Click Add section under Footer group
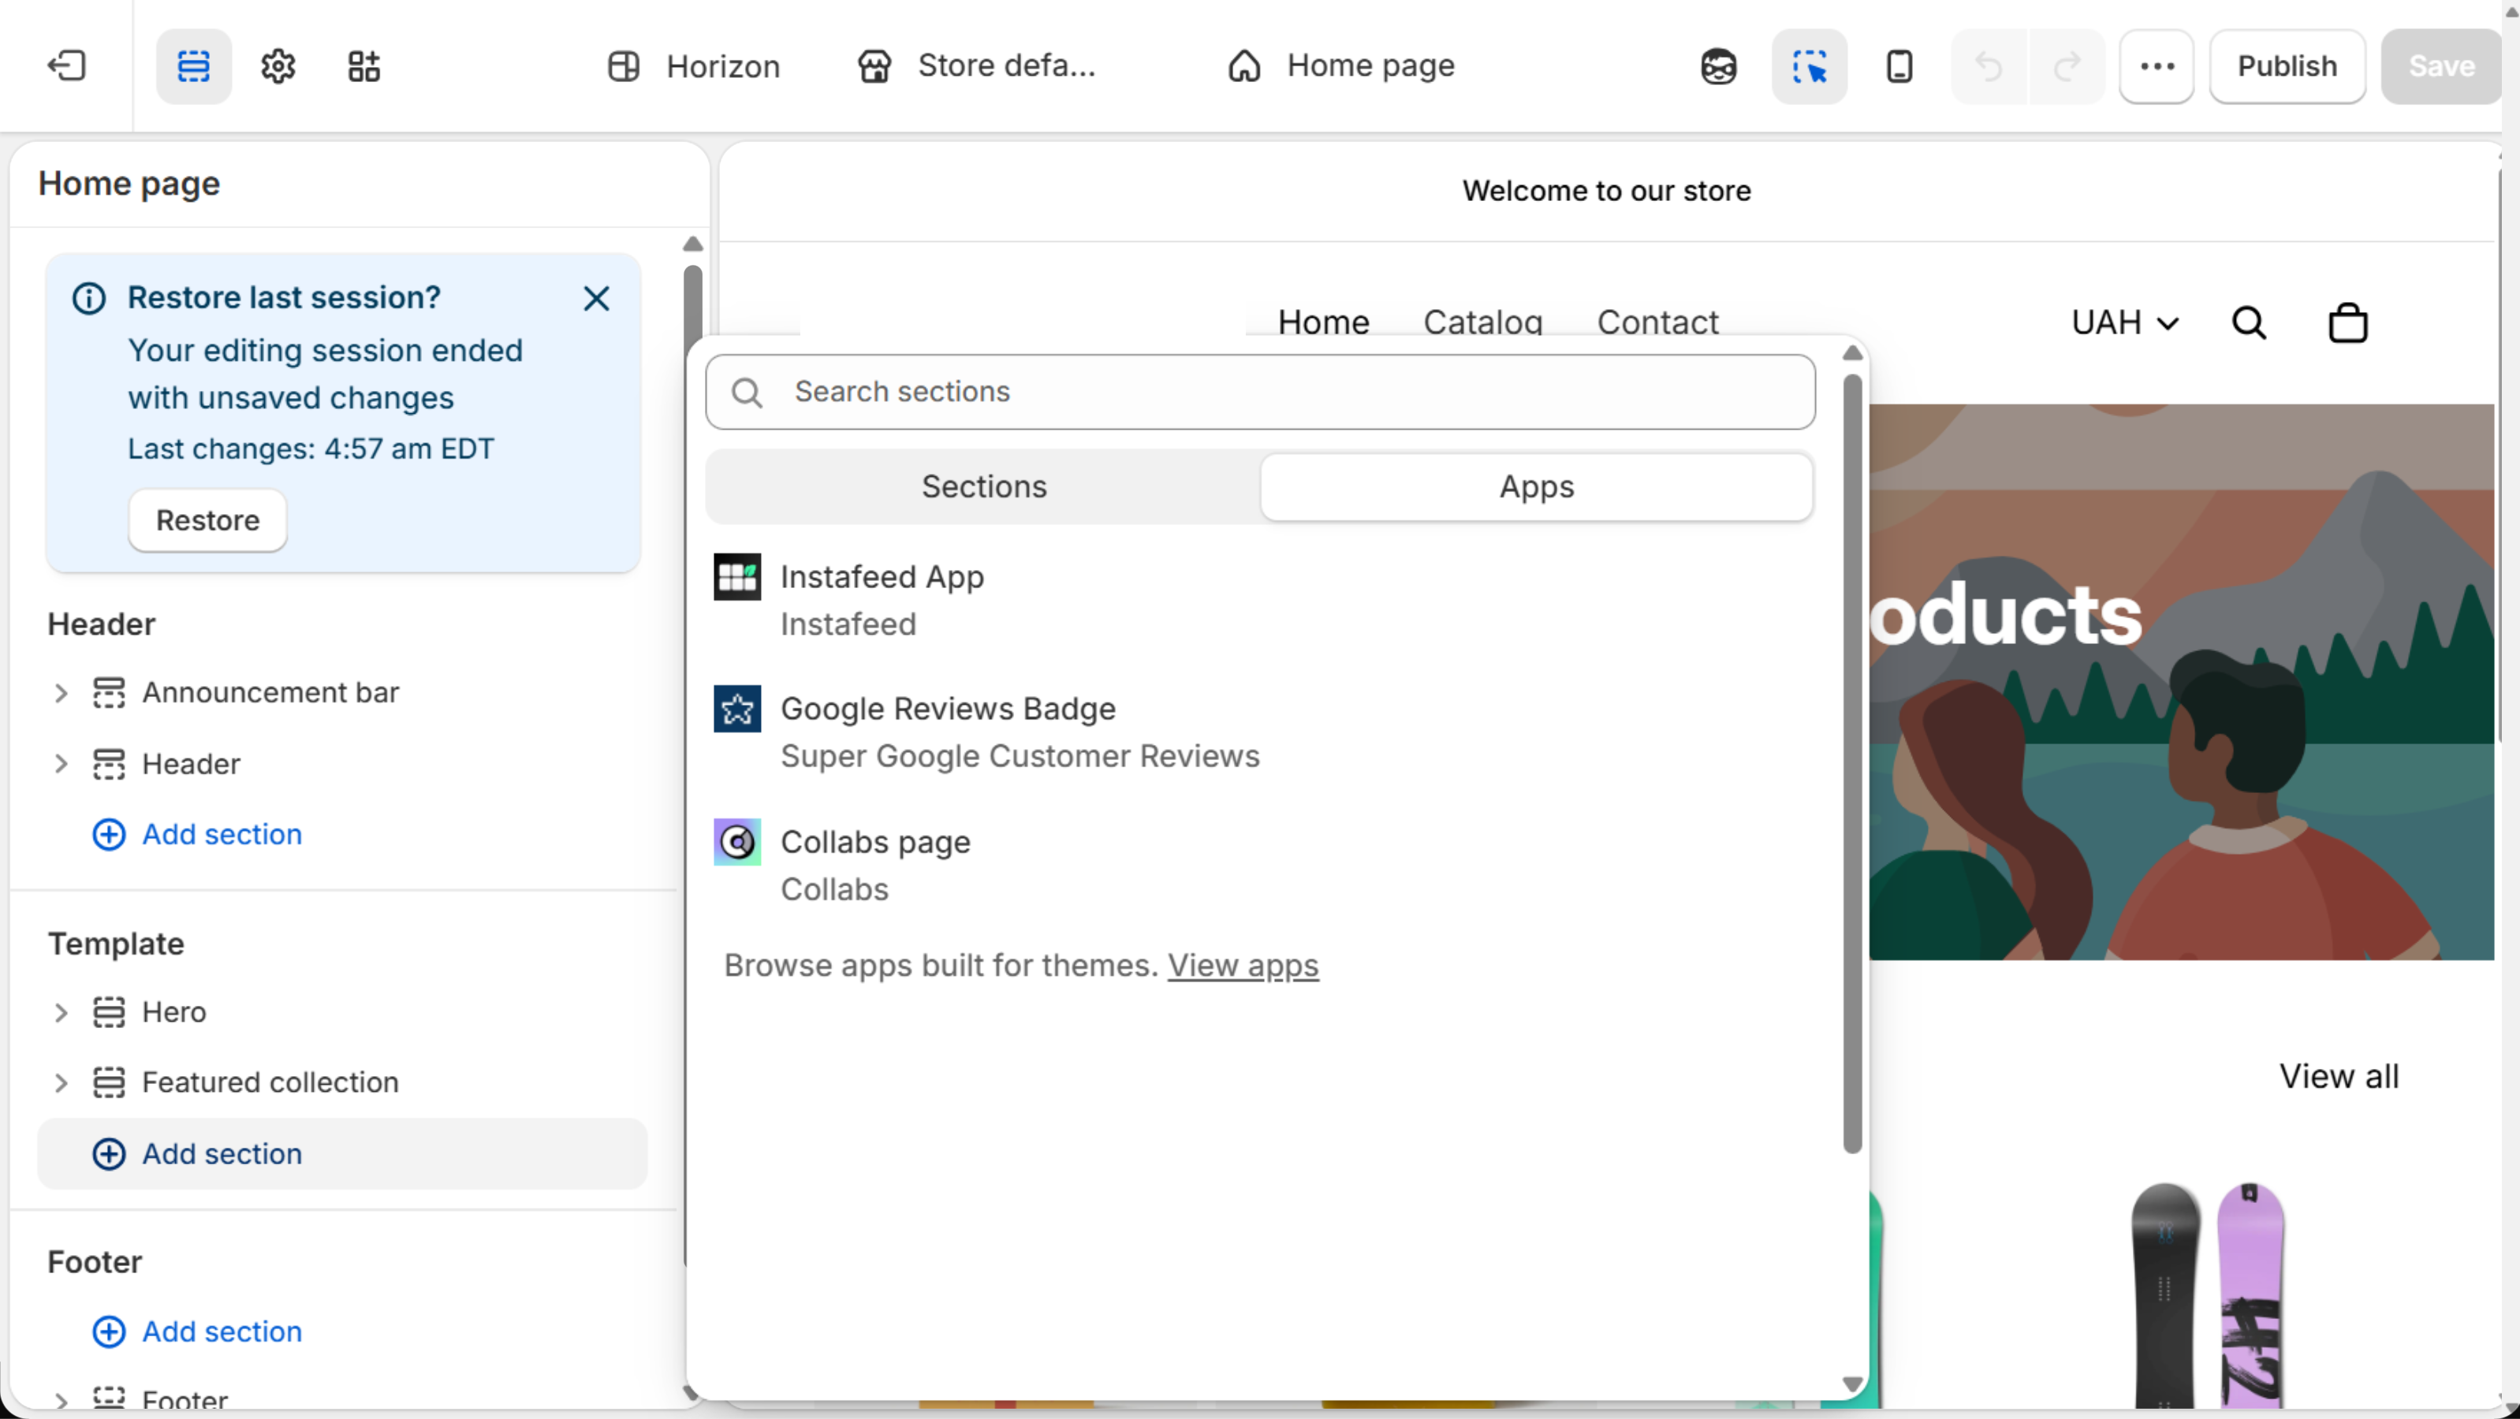 tap(198, 1331)
